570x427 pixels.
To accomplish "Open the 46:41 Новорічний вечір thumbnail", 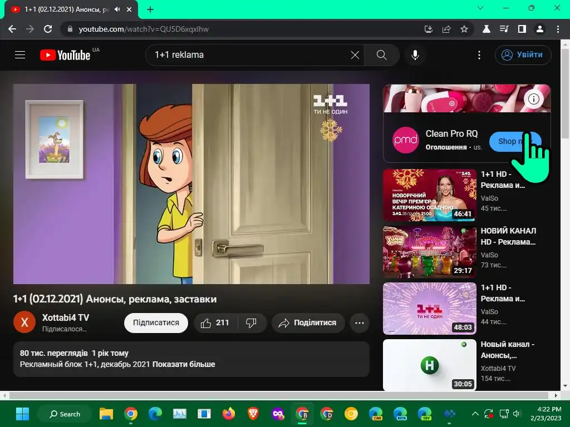I will [429, 195].
